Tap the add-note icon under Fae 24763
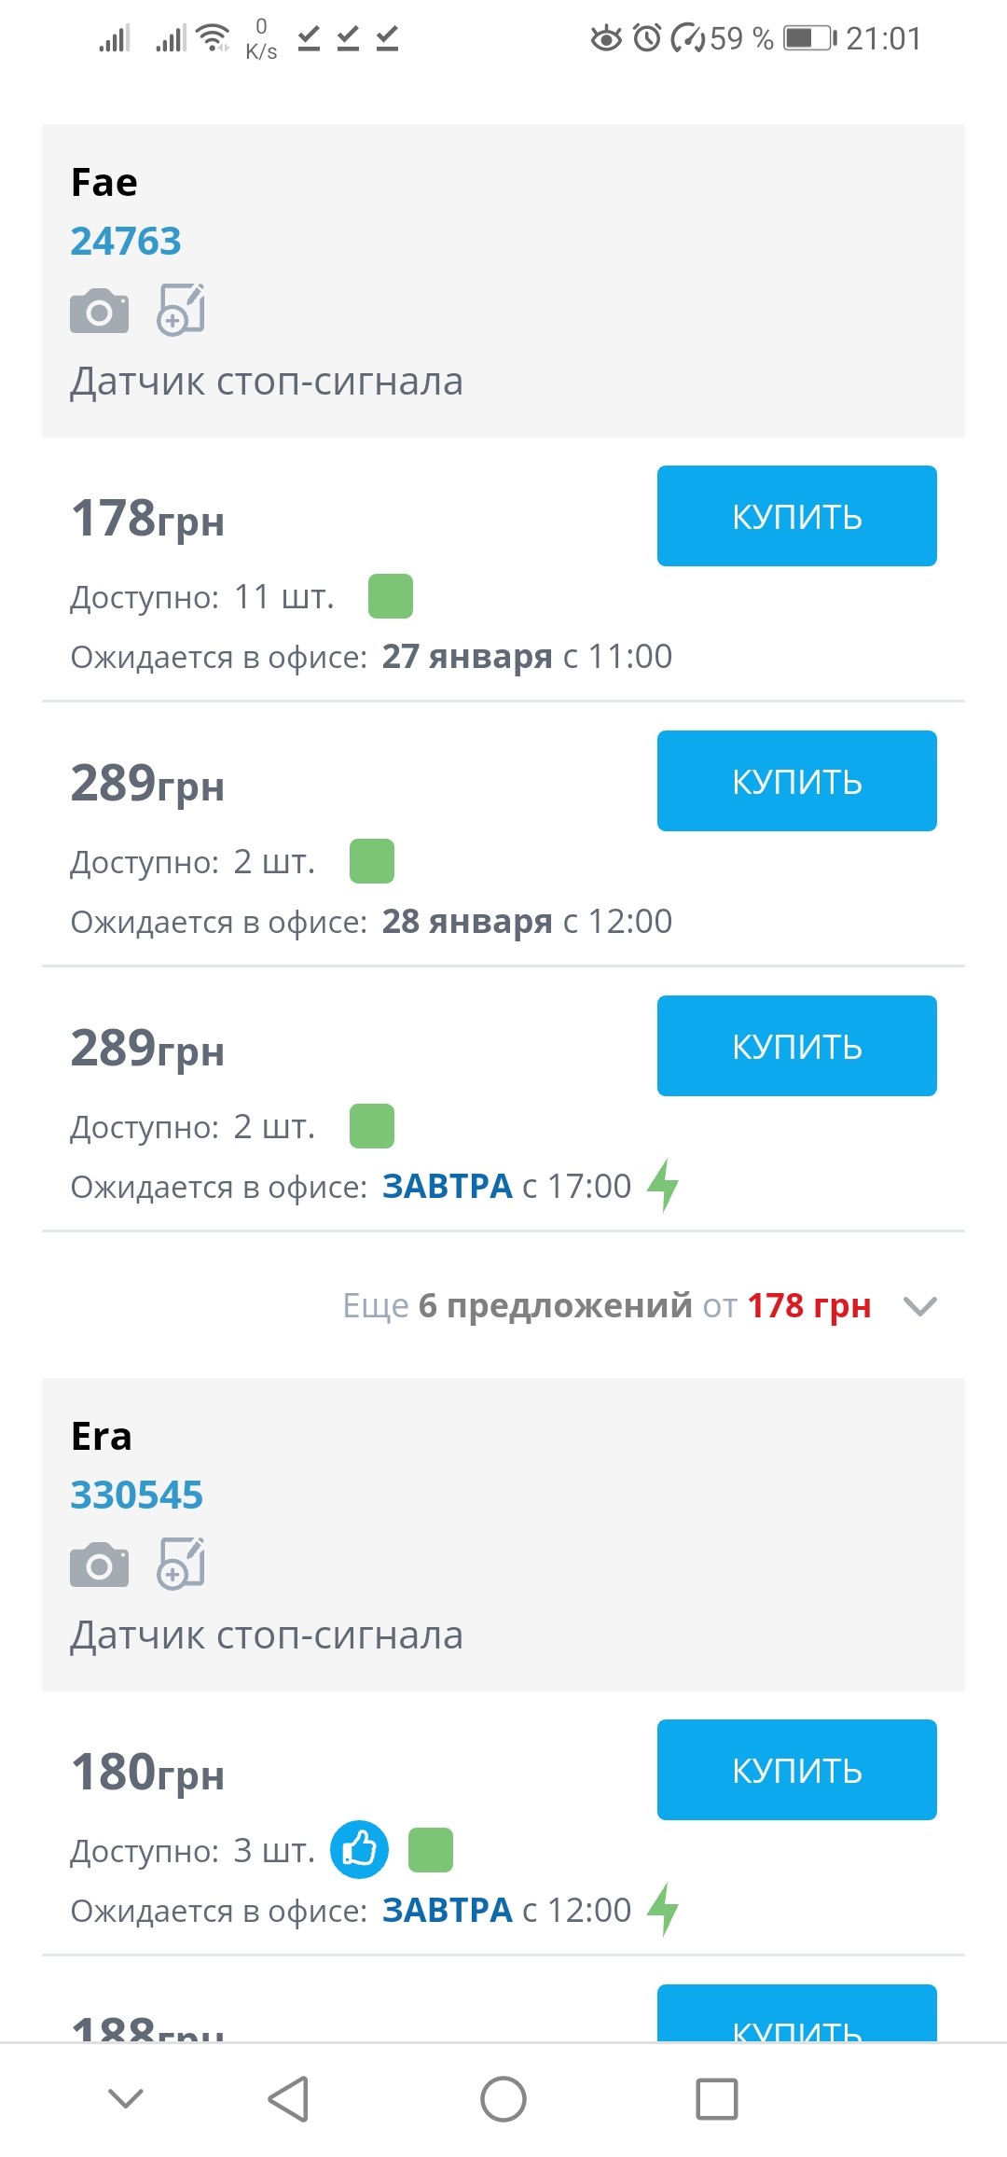Image resolution: width=1007 pixels, height=2157 pixels. 181,309
